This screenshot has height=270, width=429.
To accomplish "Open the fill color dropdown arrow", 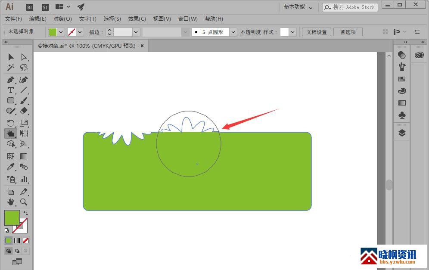I will [61, 32].
